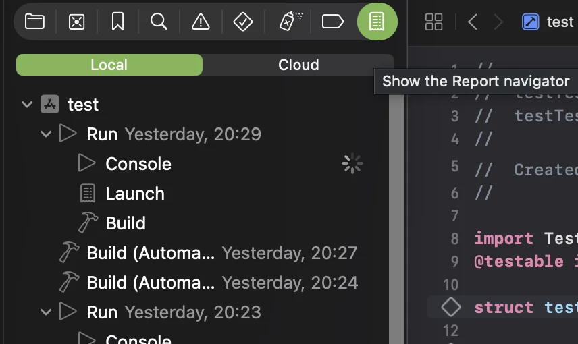Click the editor grid related-items button
Screen dimensions: 578x344
[x=433, y=22]
